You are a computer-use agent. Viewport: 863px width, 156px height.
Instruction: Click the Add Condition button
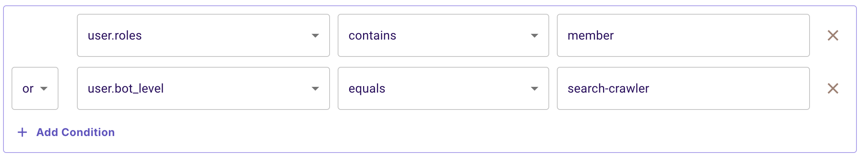pyautogui.click(x=75, y=132)
